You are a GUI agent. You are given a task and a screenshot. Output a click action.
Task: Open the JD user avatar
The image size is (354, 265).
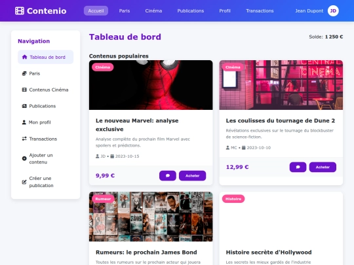333,11
